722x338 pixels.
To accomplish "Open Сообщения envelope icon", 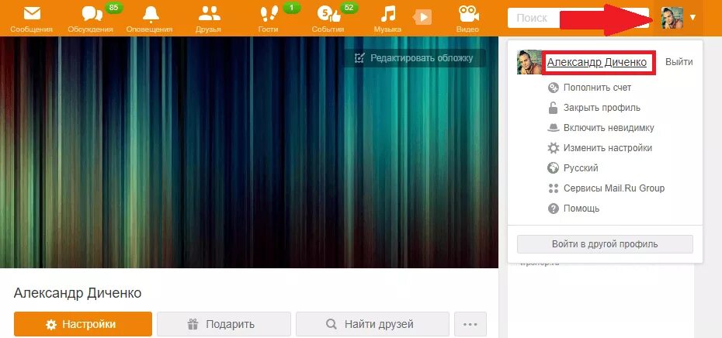I will click(x=32, y=14).
